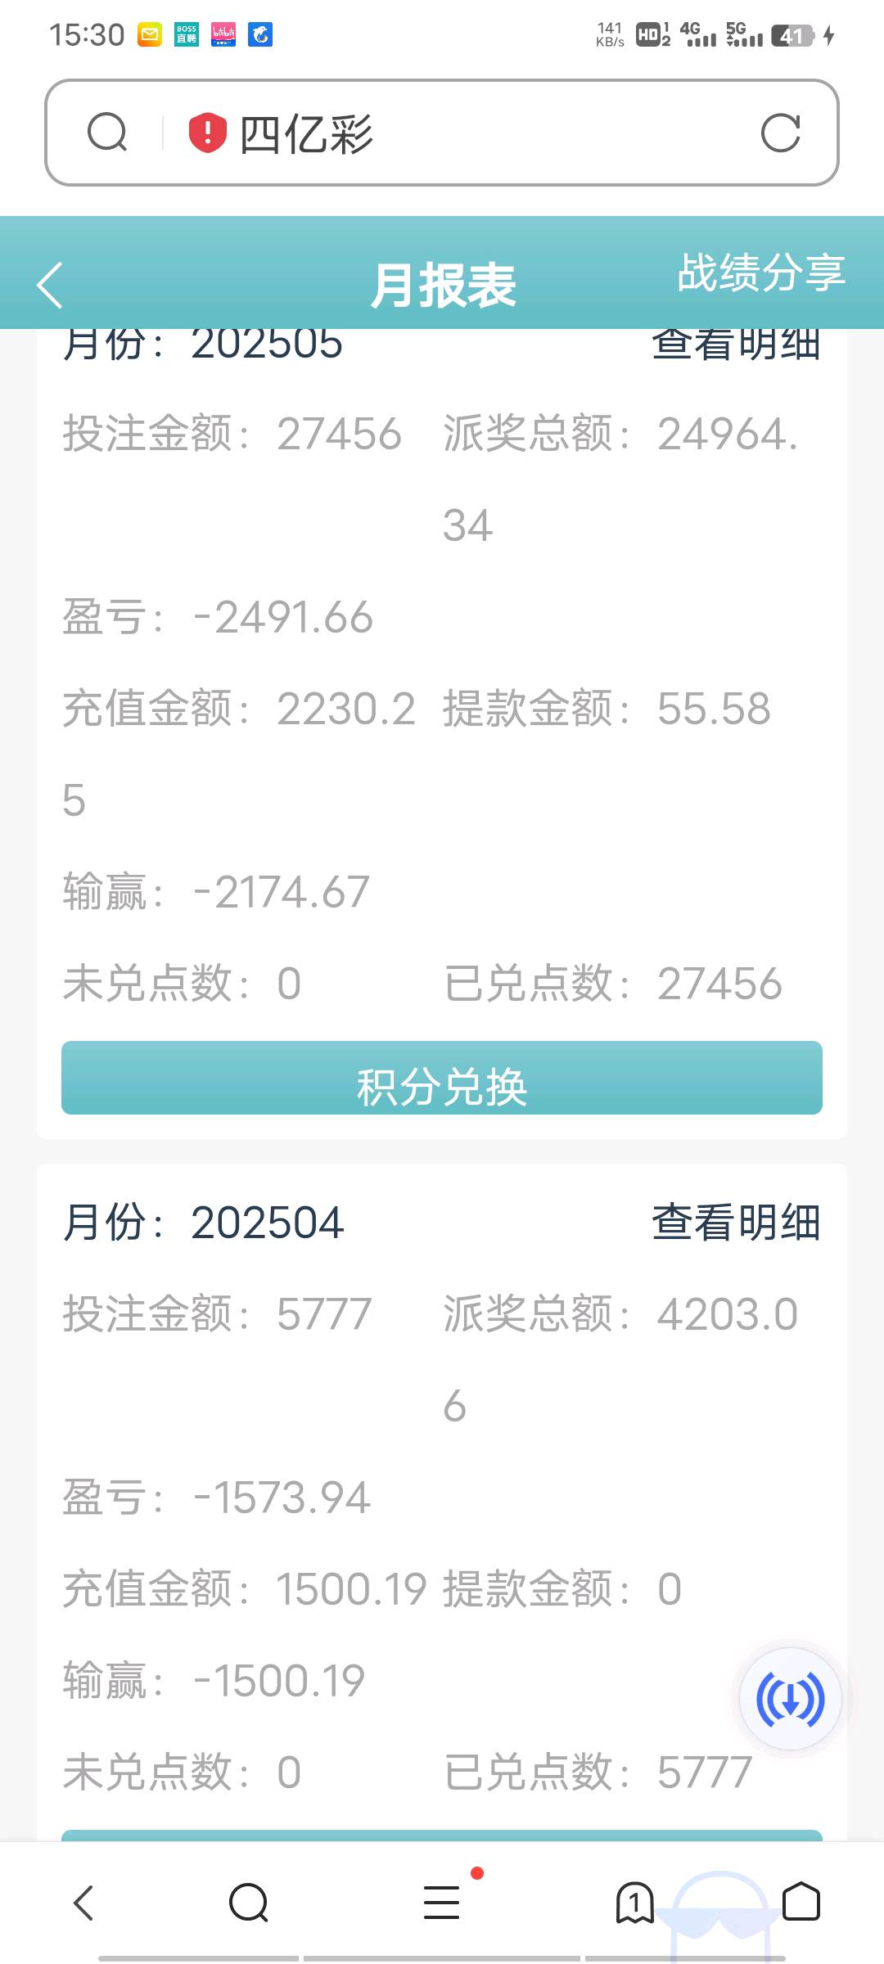
Task: View details for month 202504
Action: [736, 1223]
